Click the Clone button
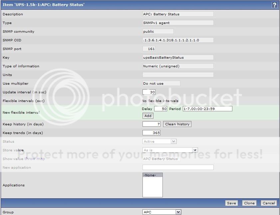This screenshot has height=215, width=280. [x=249, y=203]
